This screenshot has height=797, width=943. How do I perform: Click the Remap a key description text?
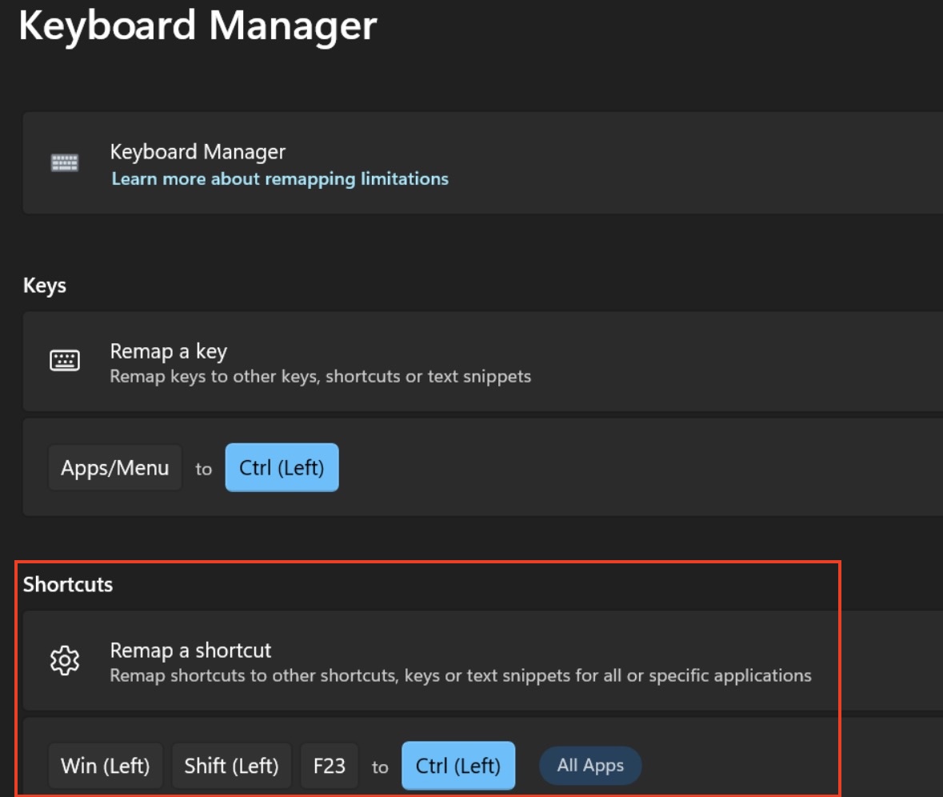tap(320, 376)
